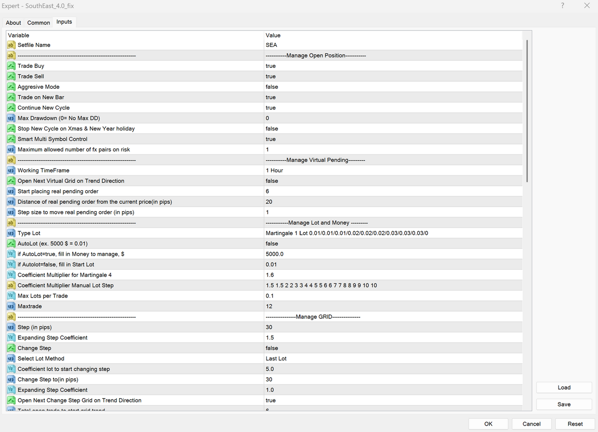Image resolution: width=598 pixels, height=432 pixels.
Task: Click the integer icon beside Max Drawdown
Action: [x=10, y=118]
